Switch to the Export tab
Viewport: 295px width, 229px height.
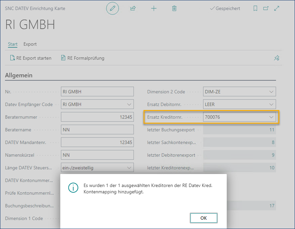[x=29, y=44]
